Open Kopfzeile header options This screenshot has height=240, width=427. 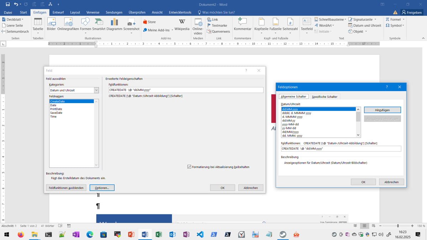pyautogui.click(x=261, y=26)
